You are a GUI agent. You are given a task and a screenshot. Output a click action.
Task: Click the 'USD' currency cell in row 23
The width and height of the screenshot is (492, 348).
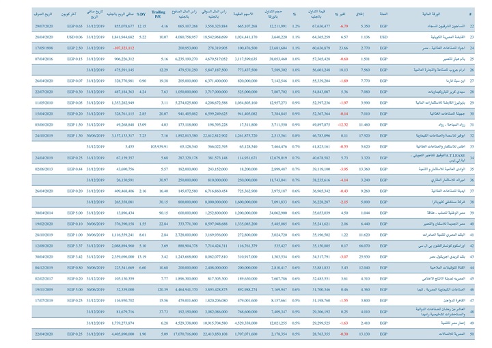coord(383,37)
